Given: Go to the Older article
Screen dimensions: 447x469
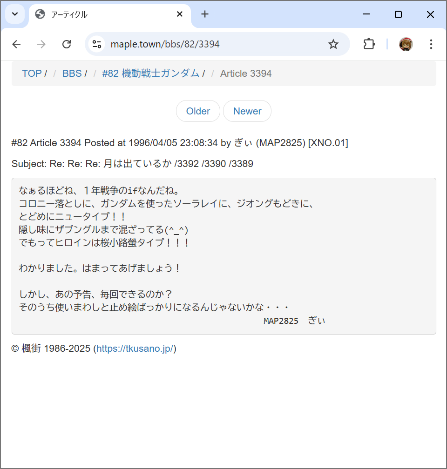Looking at the screenshot, I should point(198,111).
